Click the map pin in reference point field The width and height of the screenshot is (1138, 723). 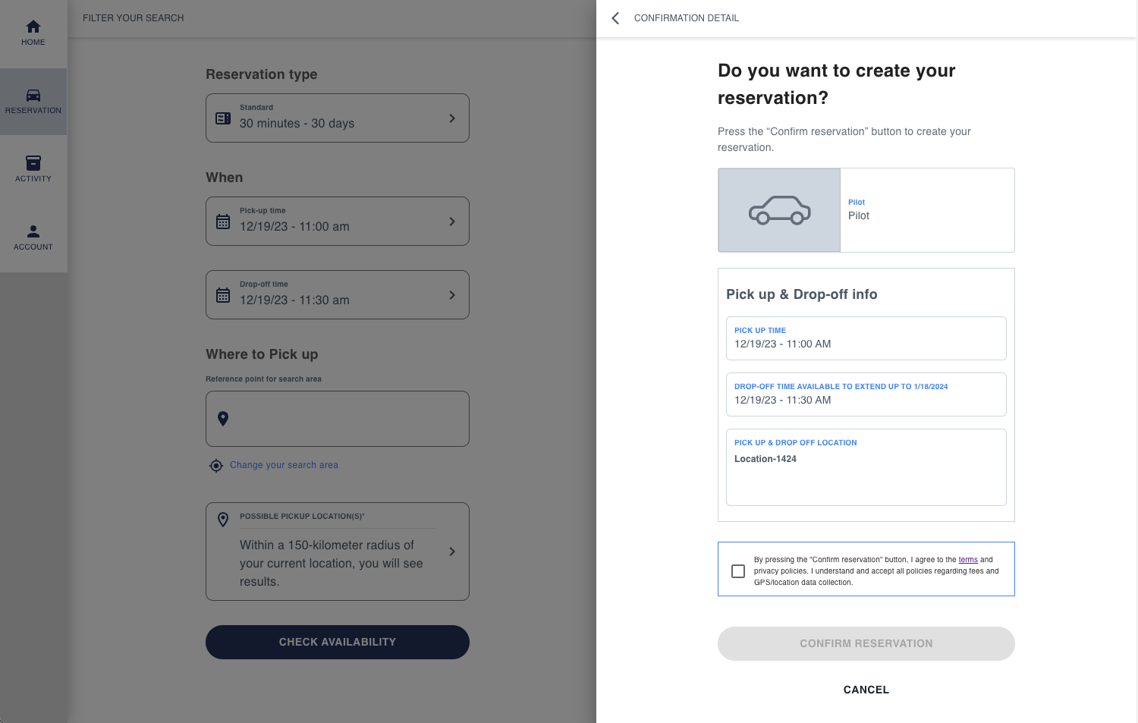[x=223, y=419]
